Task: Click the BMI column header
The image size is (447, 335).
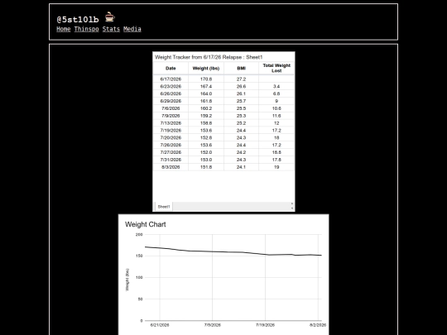Action: tap(241, 69)
